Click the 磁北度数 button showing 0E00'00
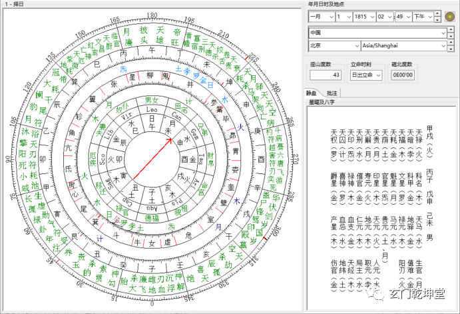 (x=403, y=75)
